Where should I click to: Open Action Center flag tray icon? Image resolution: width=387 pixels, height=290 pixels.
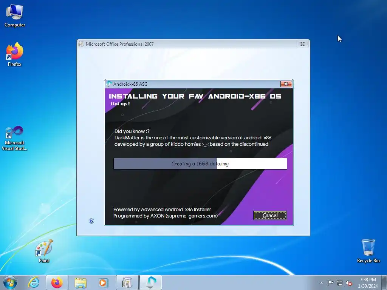[330, 282]
